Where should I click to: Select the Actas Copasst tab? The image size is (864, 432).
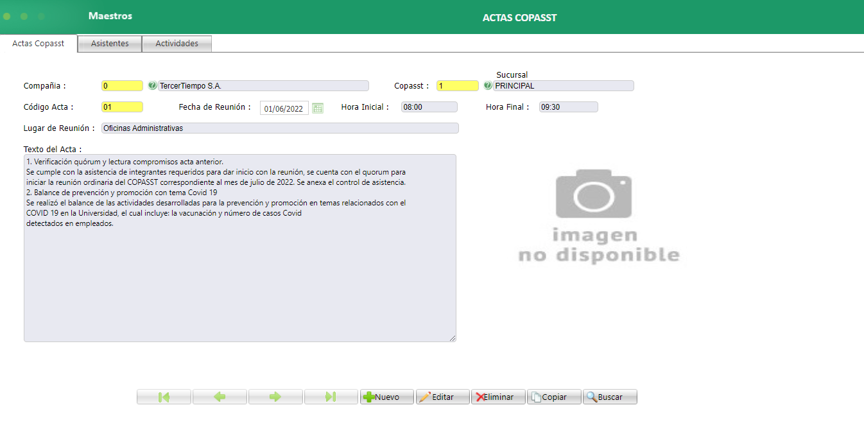[x=38, y=43]
